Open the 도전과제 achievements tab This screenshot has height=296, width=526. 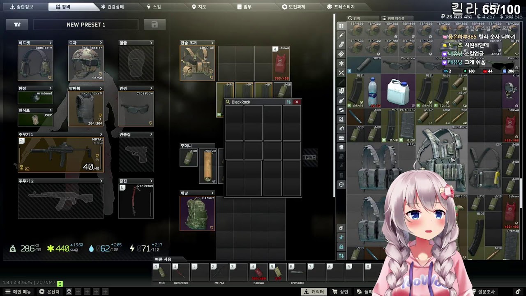pos(294,7)
